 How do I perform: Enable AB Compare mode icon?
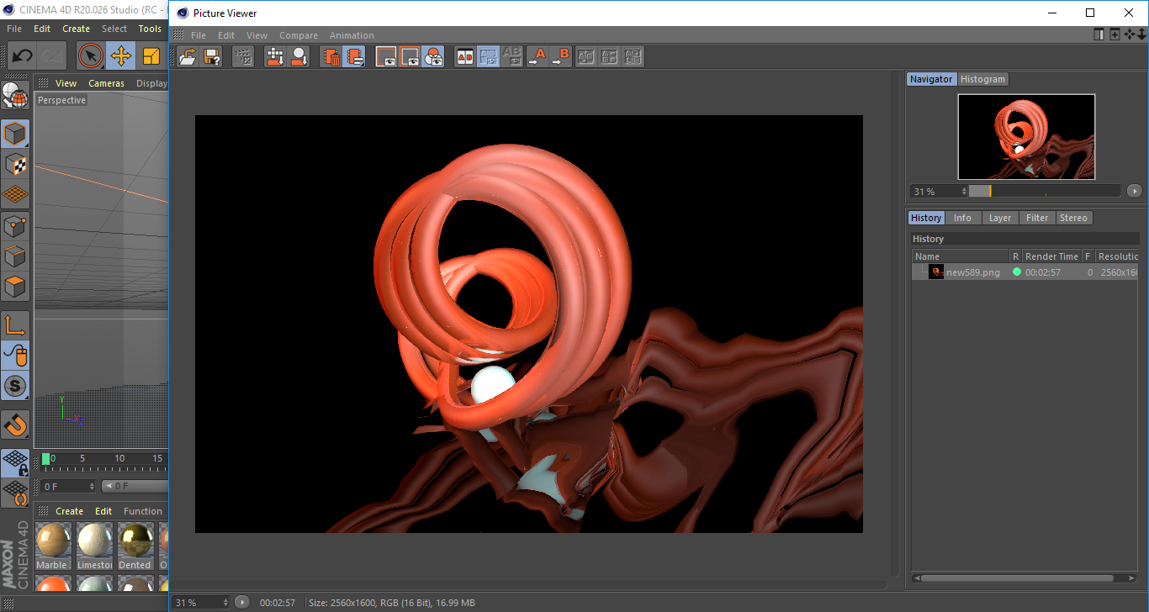coord(464,56)
